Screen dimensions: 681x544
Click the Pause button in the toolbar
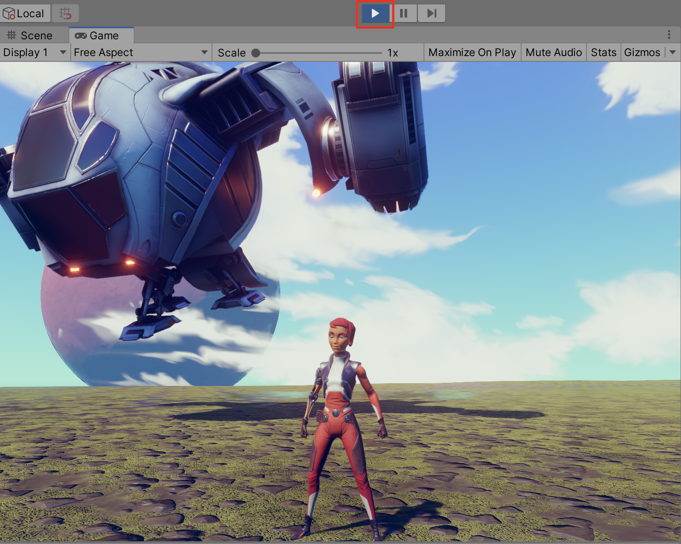[x=404, y=13]
